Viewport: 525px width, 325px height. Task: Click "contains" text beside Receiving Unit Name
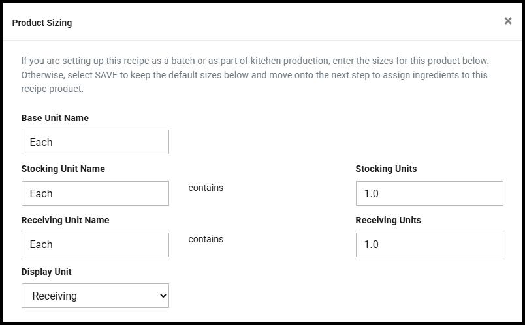click(206, 239)
